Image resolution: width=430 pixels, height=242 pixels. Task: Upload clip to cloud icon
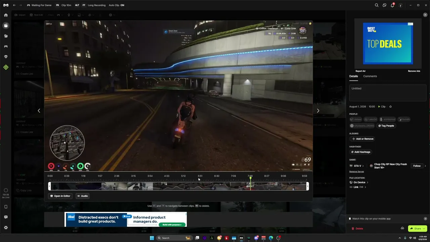(x=402, y=229)
